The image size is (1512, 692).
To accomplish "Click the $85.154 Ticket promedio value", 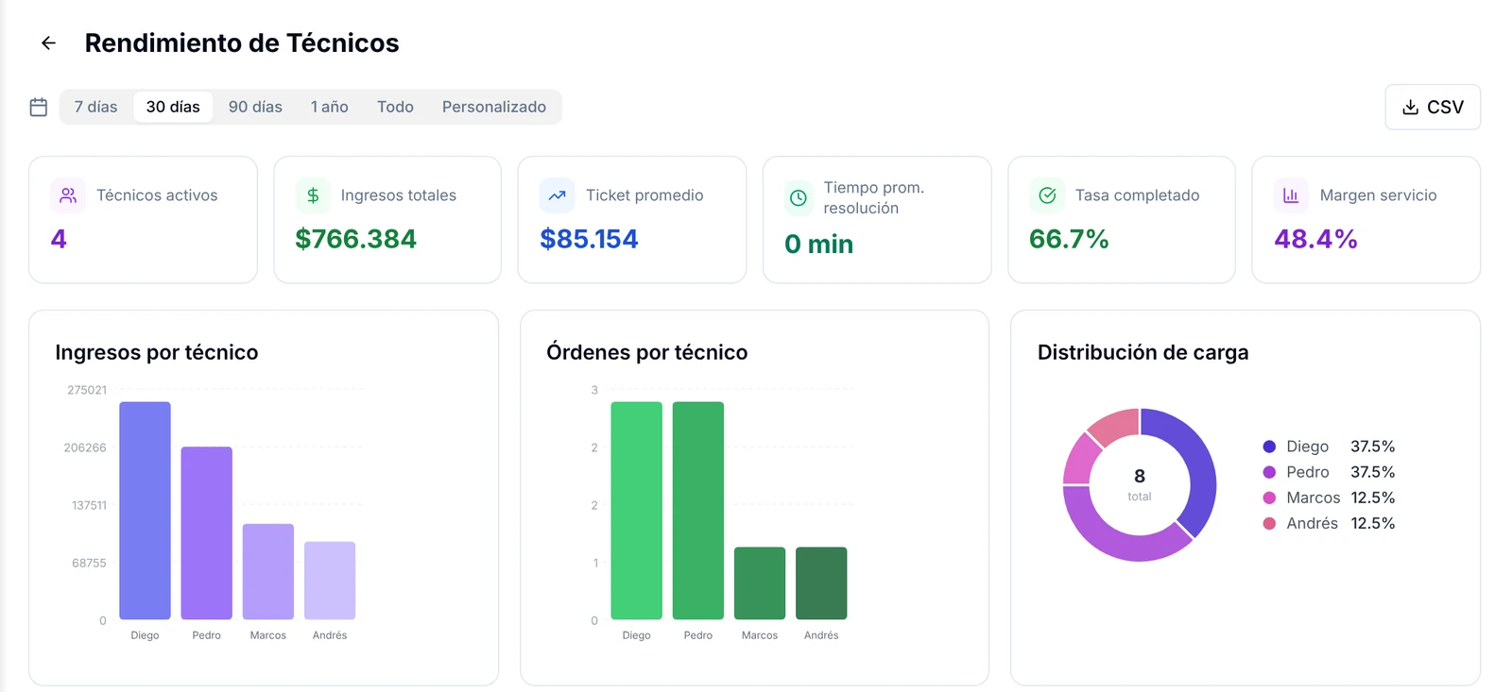I will coord(589,239).
